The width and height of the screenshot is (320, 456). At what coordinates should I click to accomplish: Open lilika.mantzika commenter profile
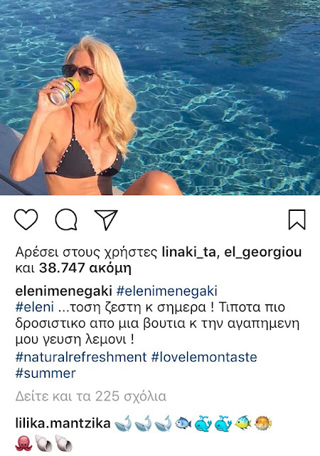pyautogui.click(x=63, y=423)
